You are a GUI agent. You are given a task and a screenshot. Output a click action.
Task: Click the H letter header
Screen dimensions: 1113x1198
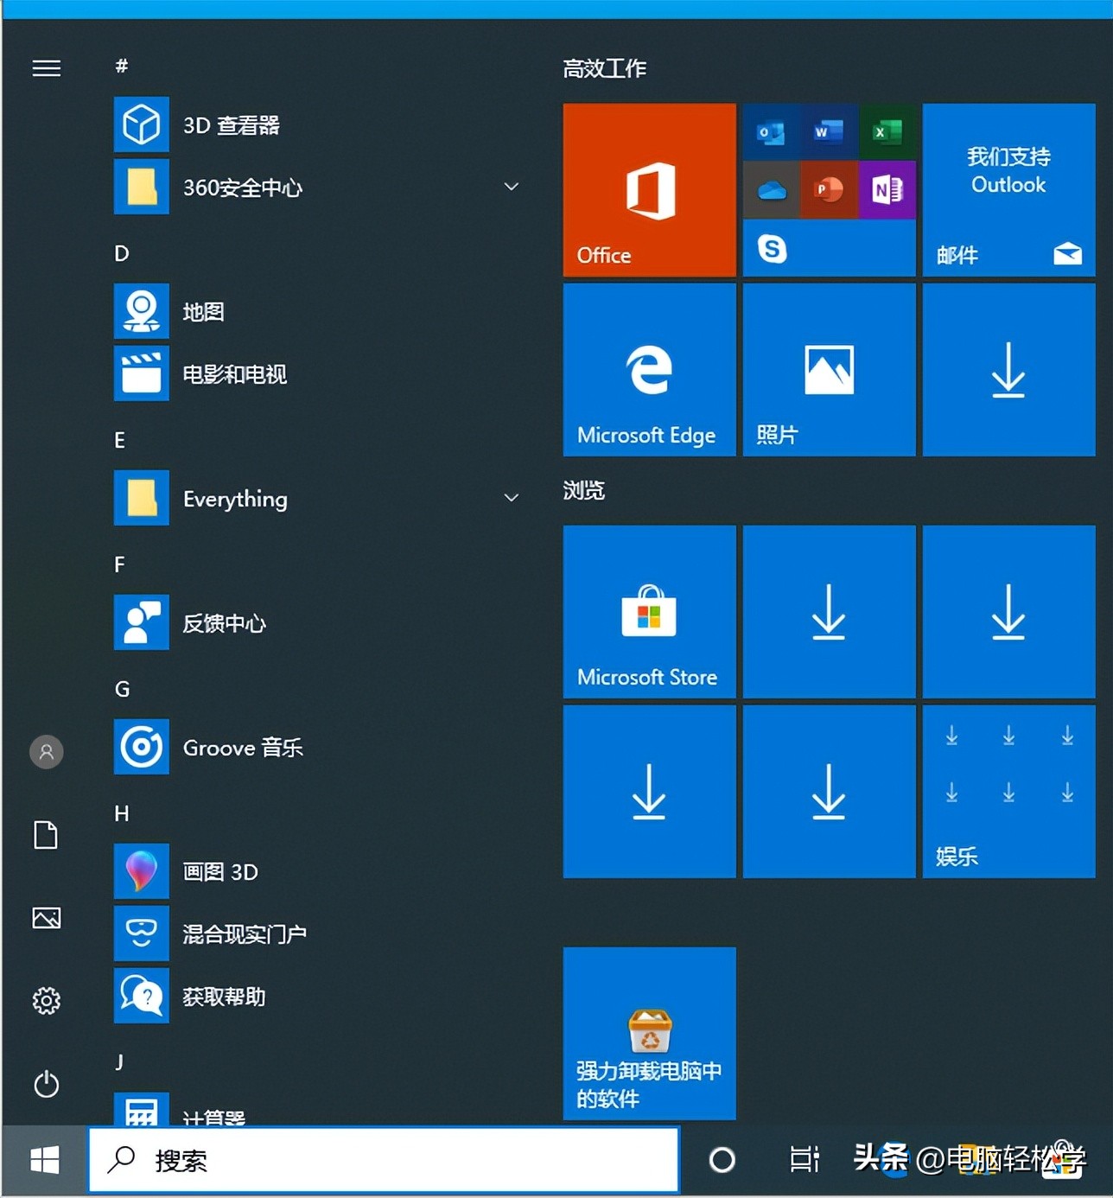tap(122, 813)
